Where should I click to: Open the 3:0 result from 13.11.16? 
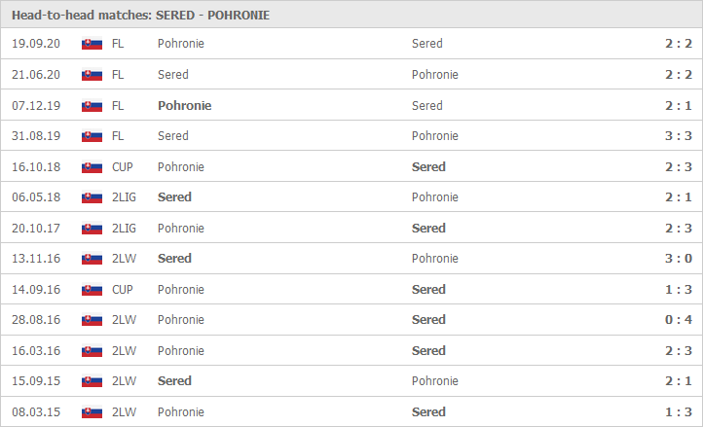(679, 258)
